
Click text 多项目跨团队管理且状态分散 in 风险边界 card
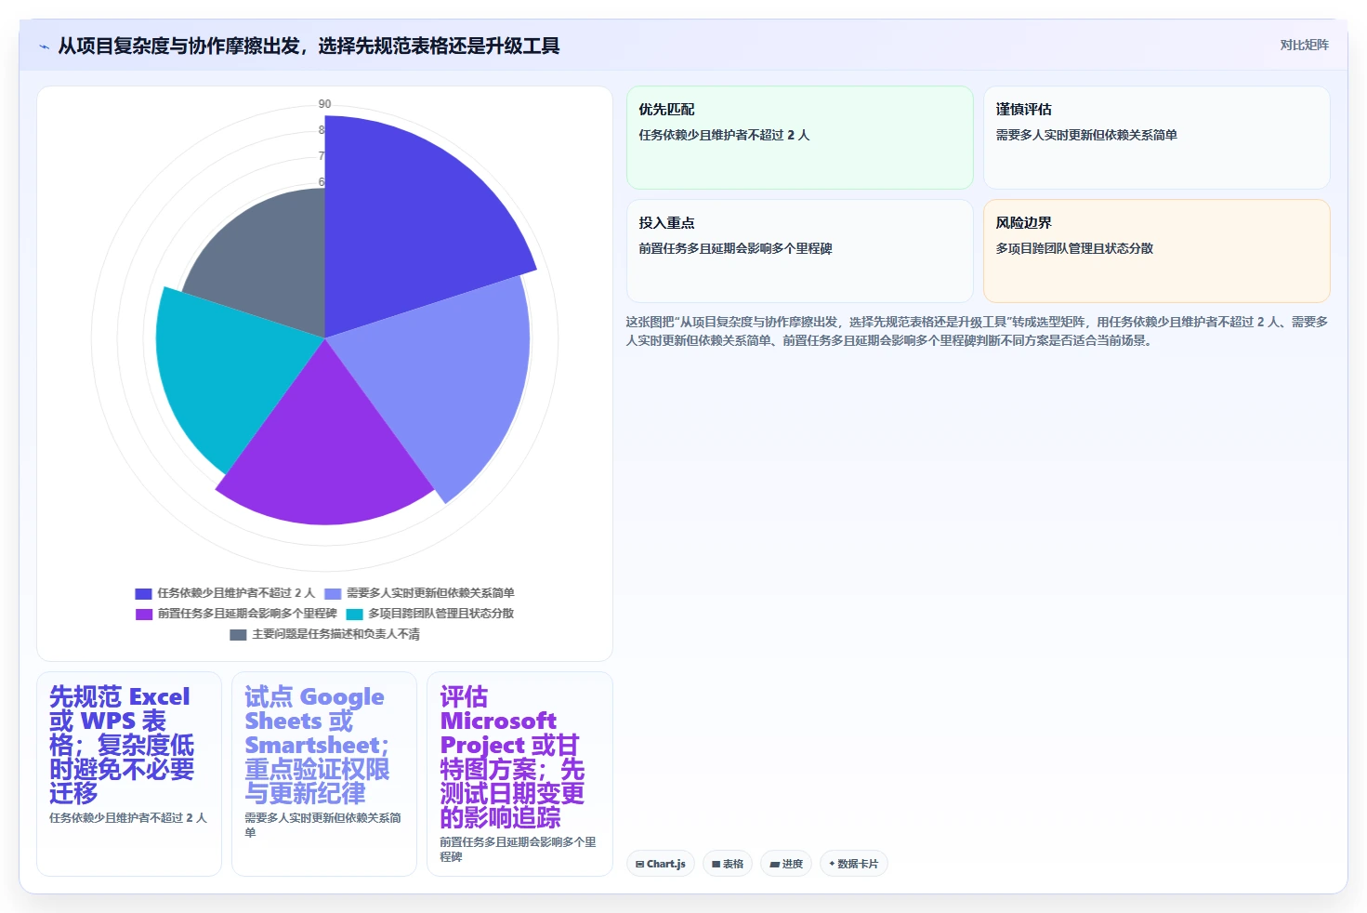tap(1074, 248)
